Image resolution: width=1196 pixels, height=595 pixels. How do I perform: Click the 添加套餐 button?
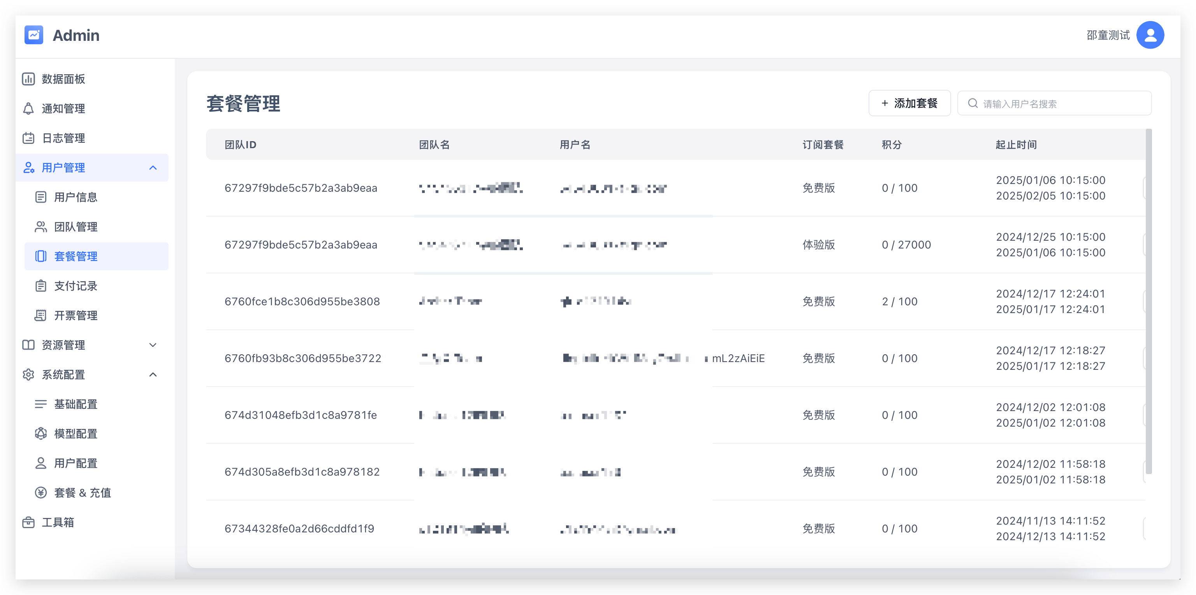pyautogui.click(x=909, y=103)
